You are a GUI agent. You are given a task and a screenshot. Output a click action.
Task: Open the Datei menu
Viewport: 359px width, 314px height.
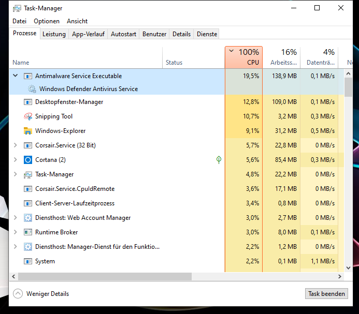[20, 21]
